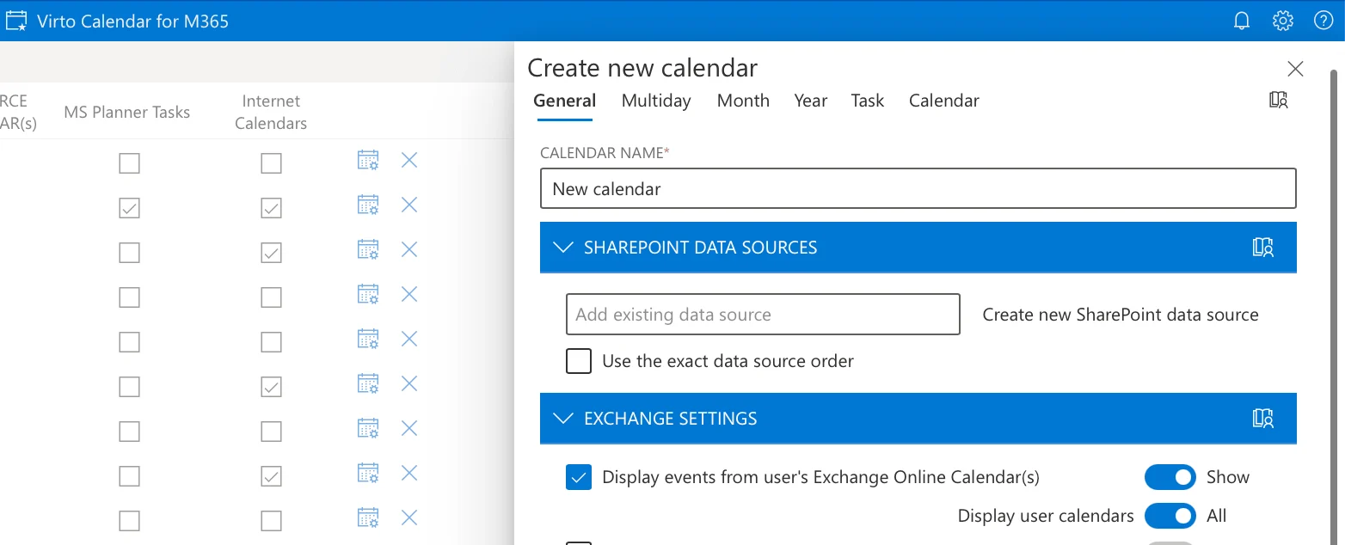Click the Internet Calendars column header
Viewport: 1345px width, 545px height.
pos(271,112)
